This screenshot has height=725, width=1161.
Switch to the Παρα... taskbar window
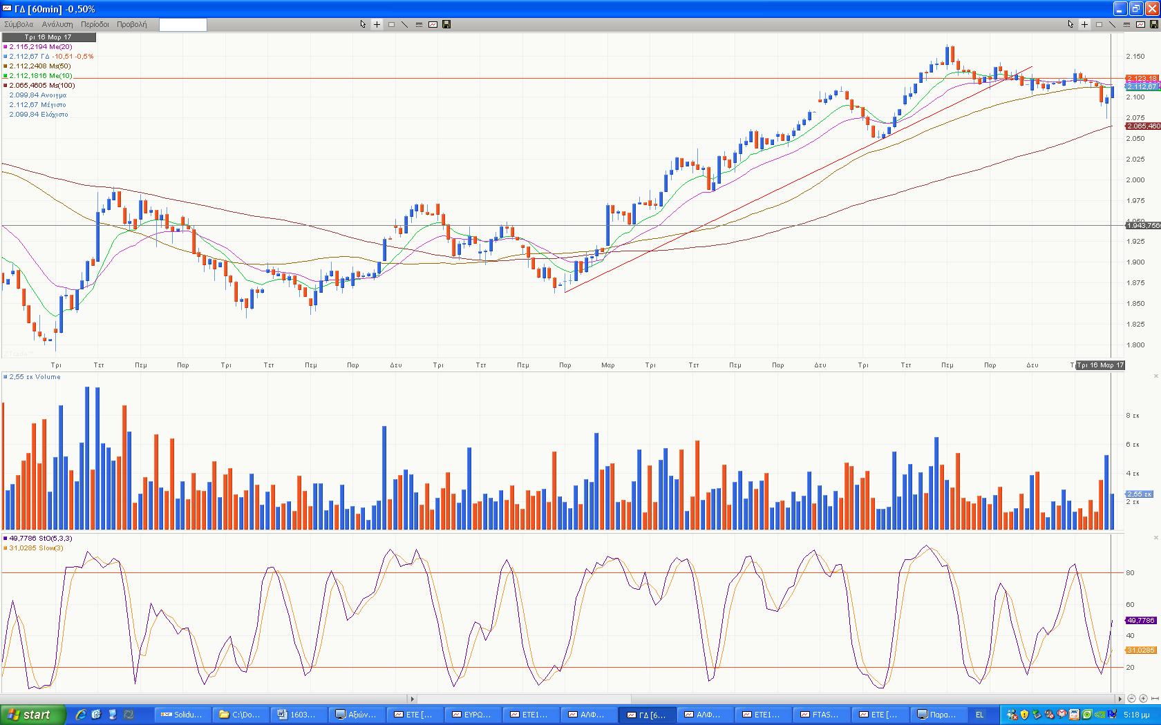pos(938,715)
